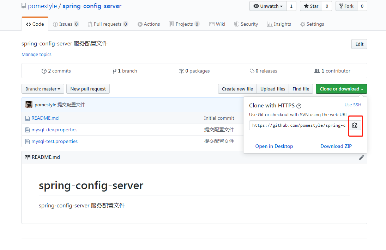
Task: Click the README.md file icon in file list
Action: [x=28, y=118]
